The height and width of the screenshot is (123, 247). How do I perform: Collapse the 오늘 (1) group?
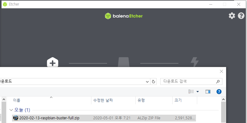pyautogui.click(x=11, y=110)
